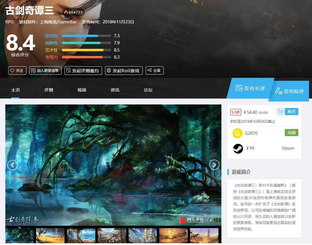
Task: Expand the 游戏简介 section header
Action: click(x=241, y=173)
